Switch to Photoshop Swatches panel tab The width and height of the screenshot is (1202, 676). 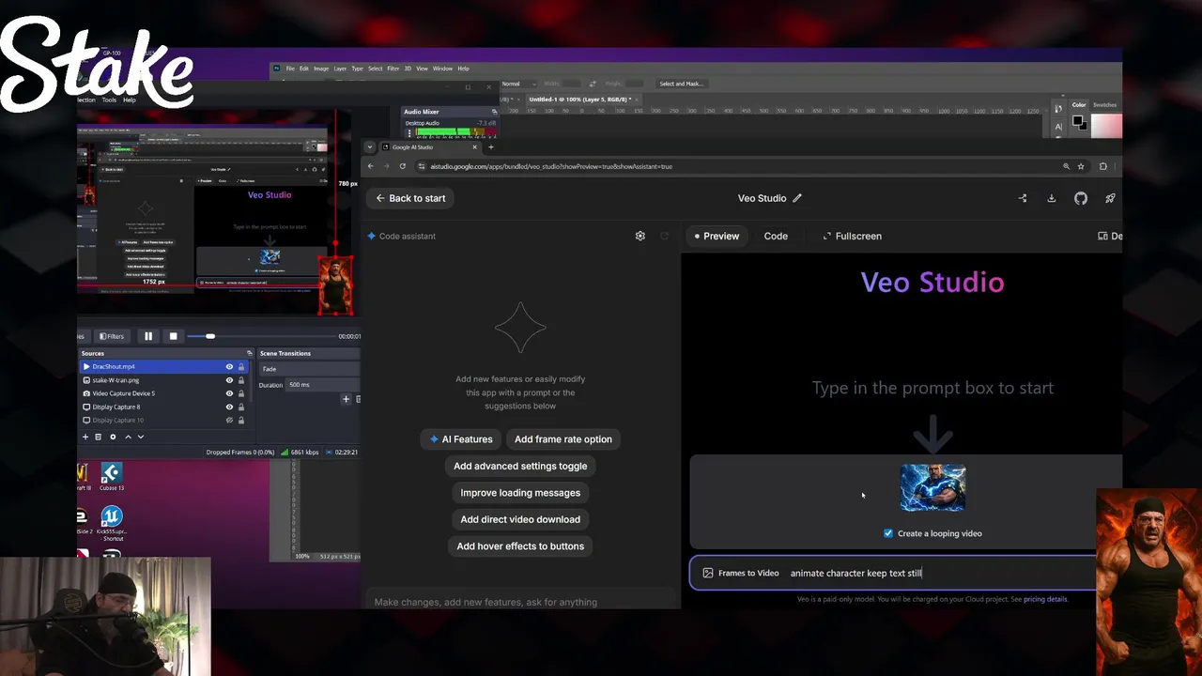pyautogui.click(x=1104, y=105)
